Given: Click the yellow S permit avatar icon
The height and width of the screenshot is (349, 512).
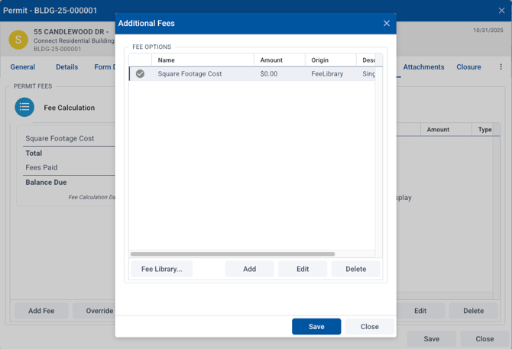Looking at the screenshot, I should pyautogui.click(x=18, y=40).
